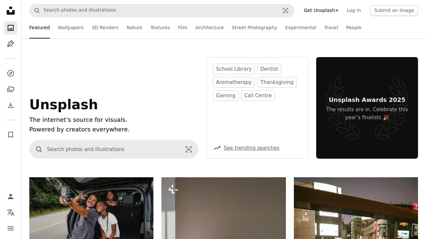Click the visual search camera icon
This screenshot has width=426, height=239.
click(285, 10)
